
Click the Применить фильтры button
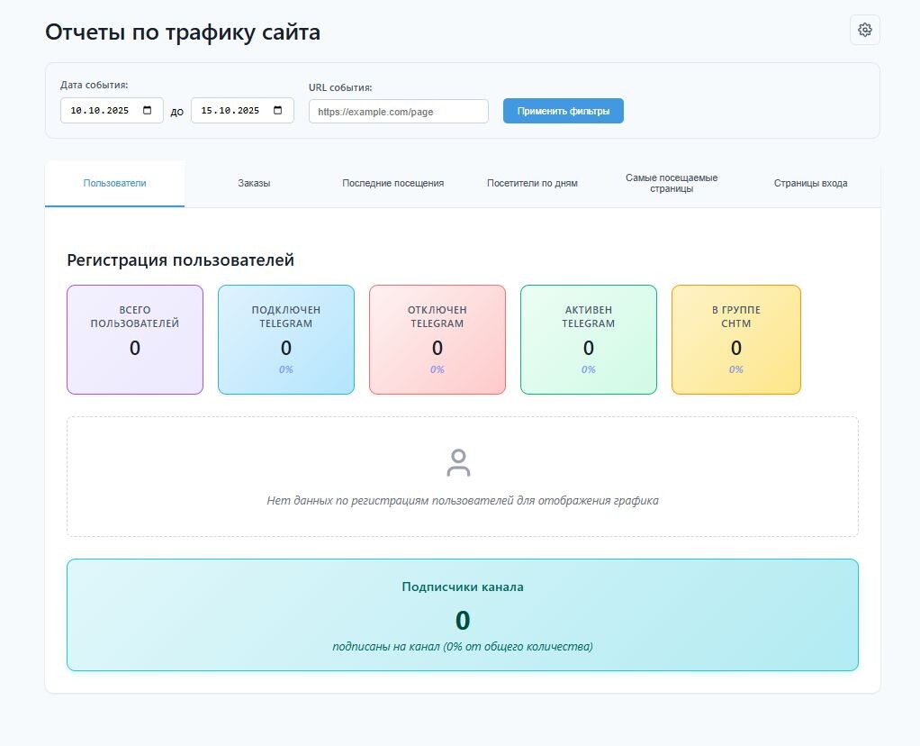point(563,111)
